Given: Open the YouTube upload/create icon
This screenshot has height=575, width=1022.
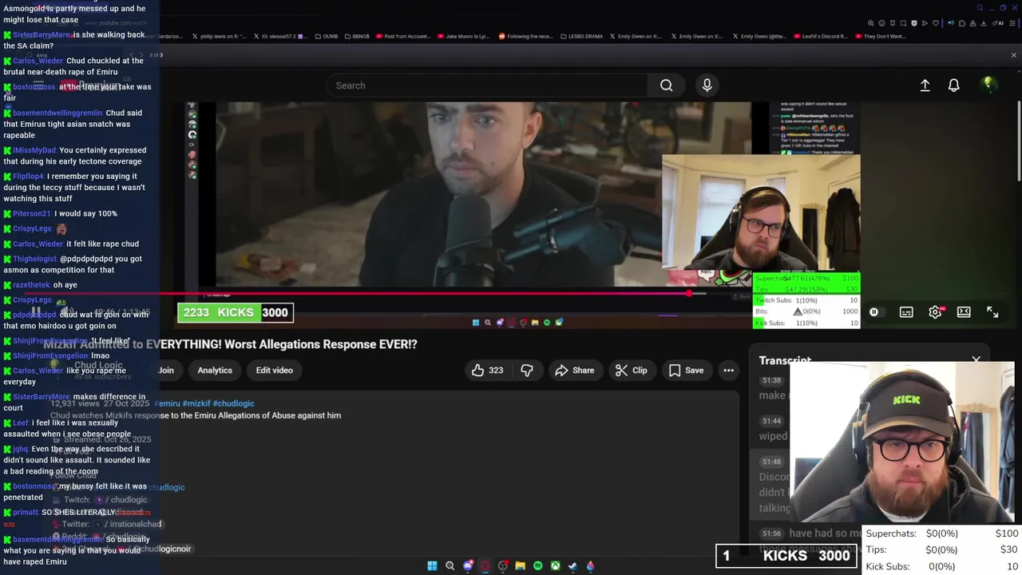Looking at the screenshot, I should 925,85.
